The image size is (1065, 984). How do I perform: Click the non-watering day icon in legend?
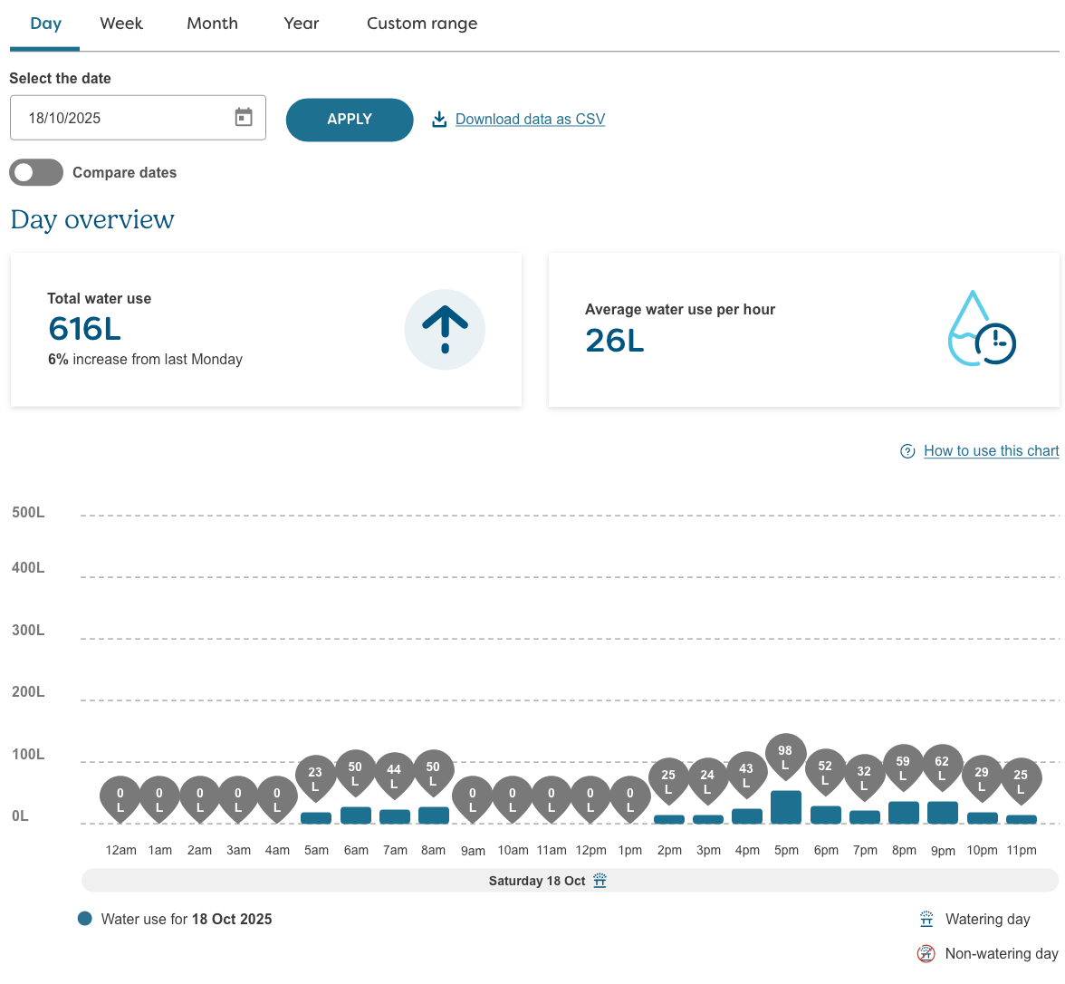point(926,953)
